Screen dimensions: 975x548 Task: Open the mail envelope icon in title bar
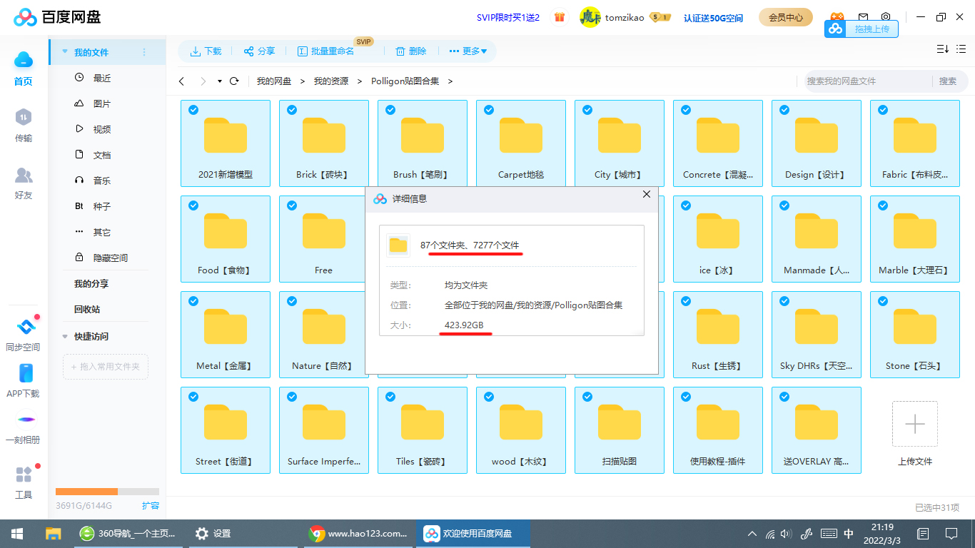(x=863, y=17)
